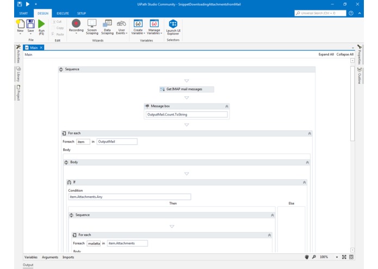Switch to the DESIGN ribbon tab
This screenshot has width=378, height=269.
[43, 13]
